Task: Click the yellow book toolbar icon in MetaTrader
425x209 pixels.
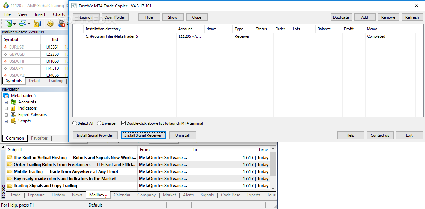Action: [51, 24]
